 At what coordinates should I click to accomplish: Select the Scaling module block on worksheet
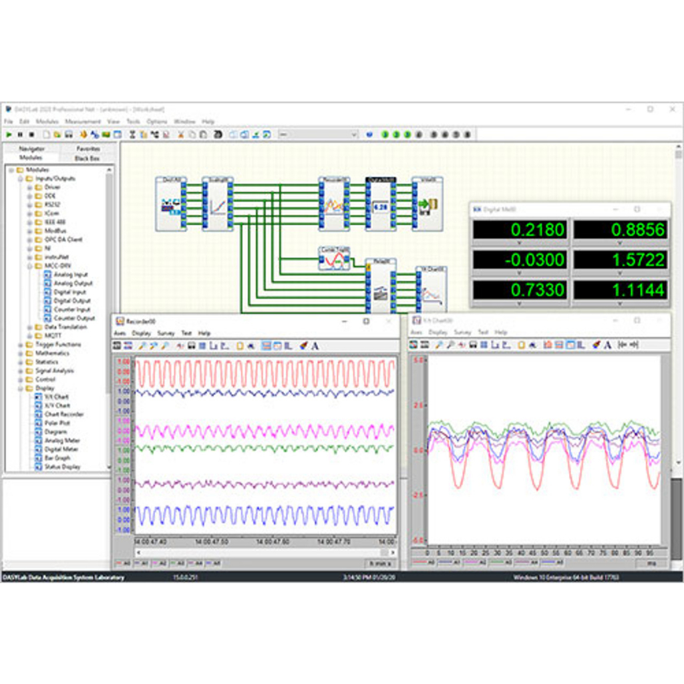218,204
